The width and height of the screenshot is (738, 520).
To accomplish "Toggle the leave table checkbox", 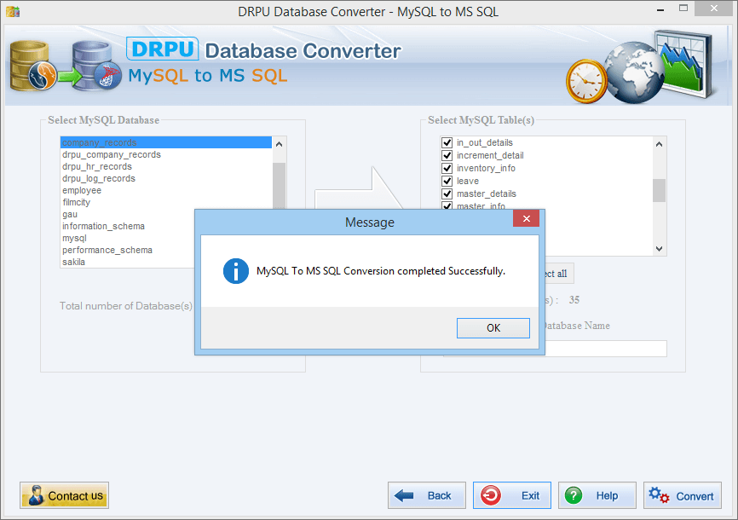I will pos(447,181).
